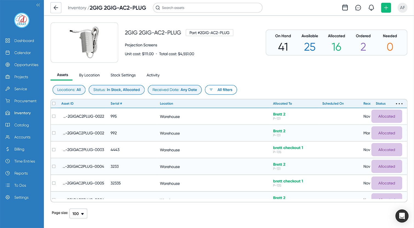Sort by Location column header
414x228 pixels.
tap(166, 104)
